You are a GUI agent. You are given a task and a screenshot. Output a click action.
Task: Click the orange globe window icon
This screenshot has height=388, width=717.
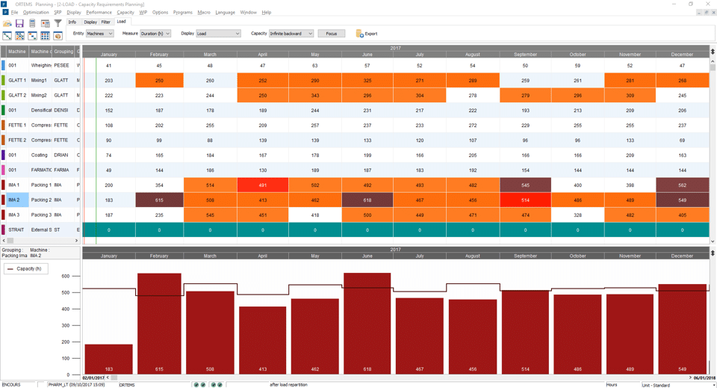(58, 36)
